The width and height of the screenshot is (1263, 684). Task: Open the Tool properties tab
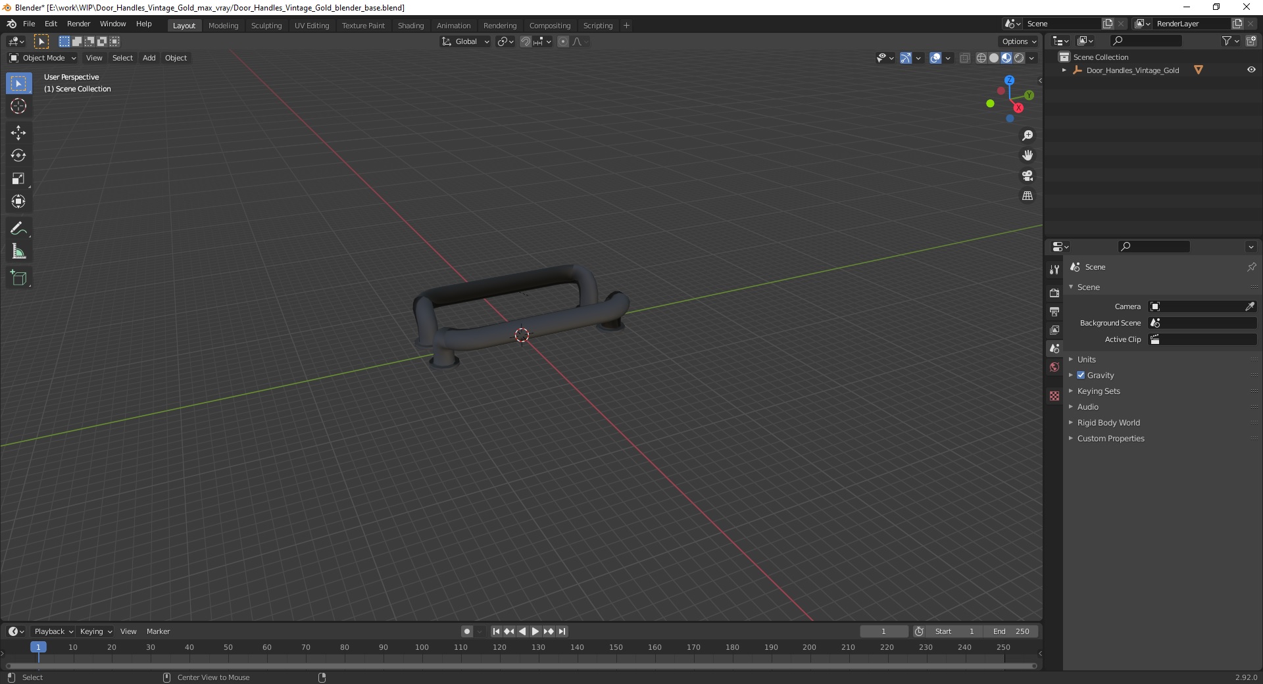[1054, 270]
